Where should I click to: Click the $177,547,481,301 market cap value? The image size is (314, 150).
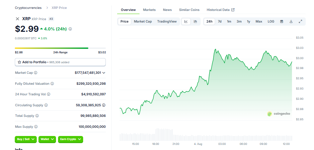coord(88,73)
